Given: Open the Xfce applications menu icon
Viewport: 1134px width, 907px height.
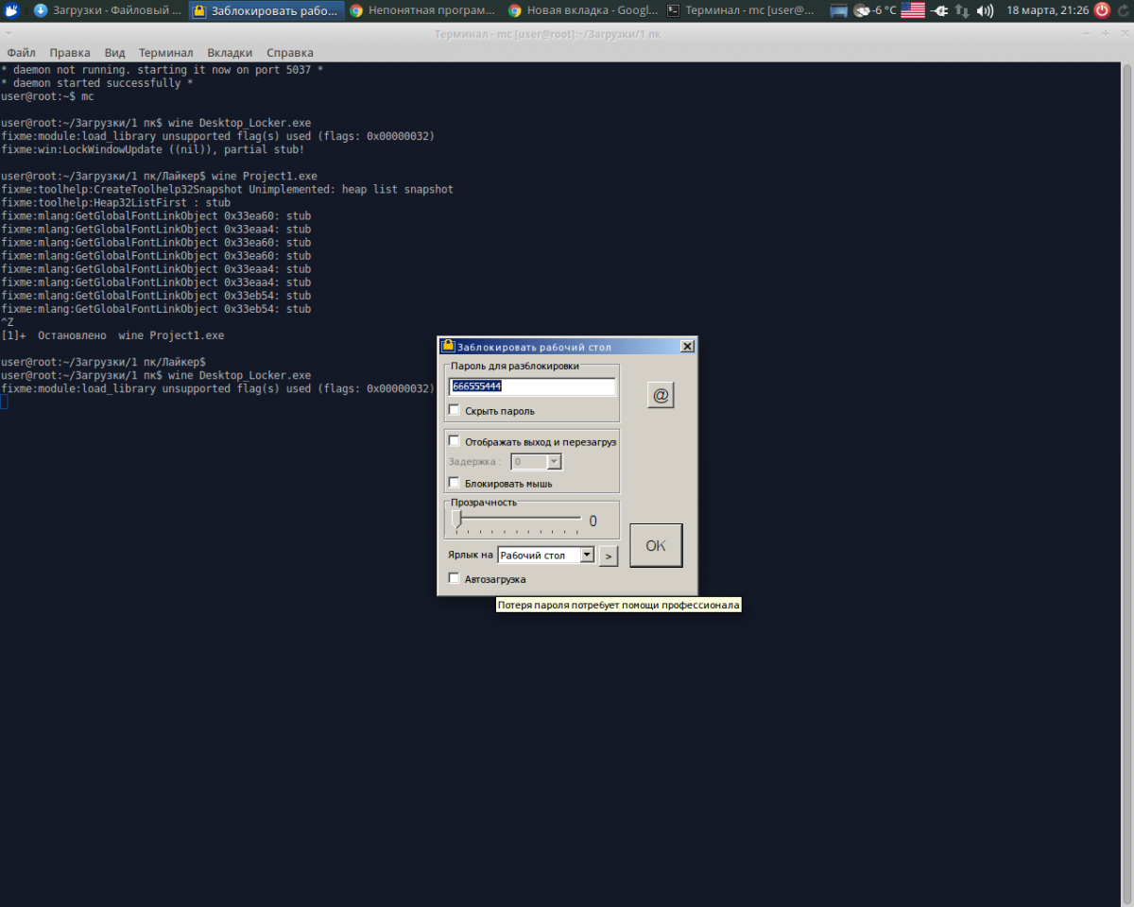Looking at the screenshot, I should coord(10,10).
